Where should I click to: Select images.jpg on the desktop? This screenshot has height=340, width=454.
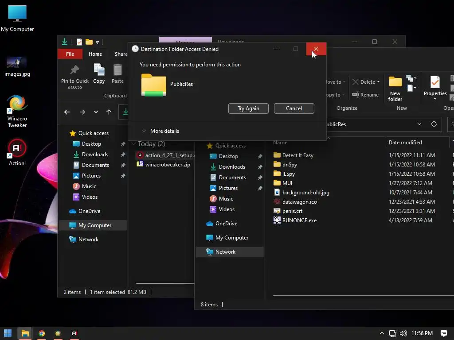pyautogui.click(x=17, y=67)
